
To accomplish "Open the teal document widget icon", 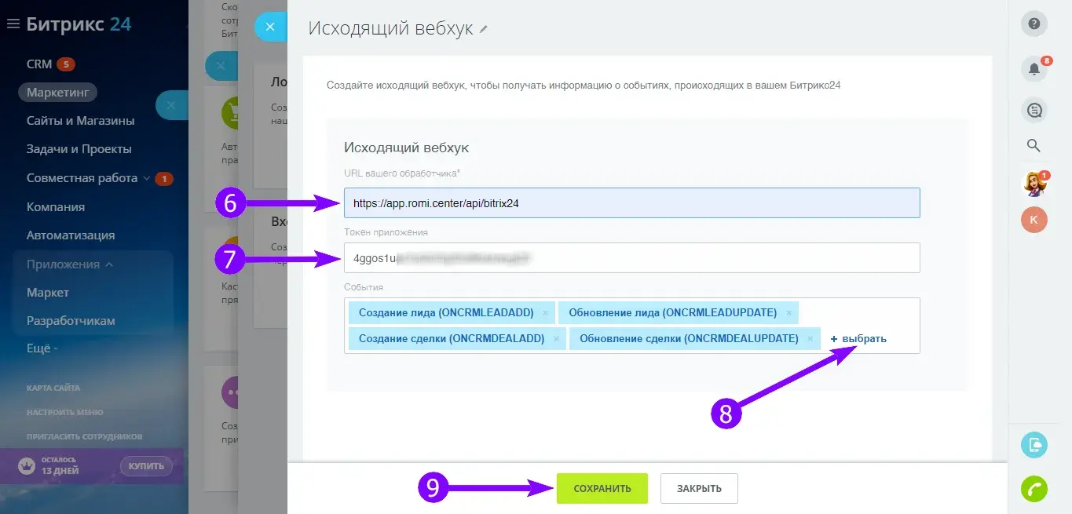I will click(1034, 445).
